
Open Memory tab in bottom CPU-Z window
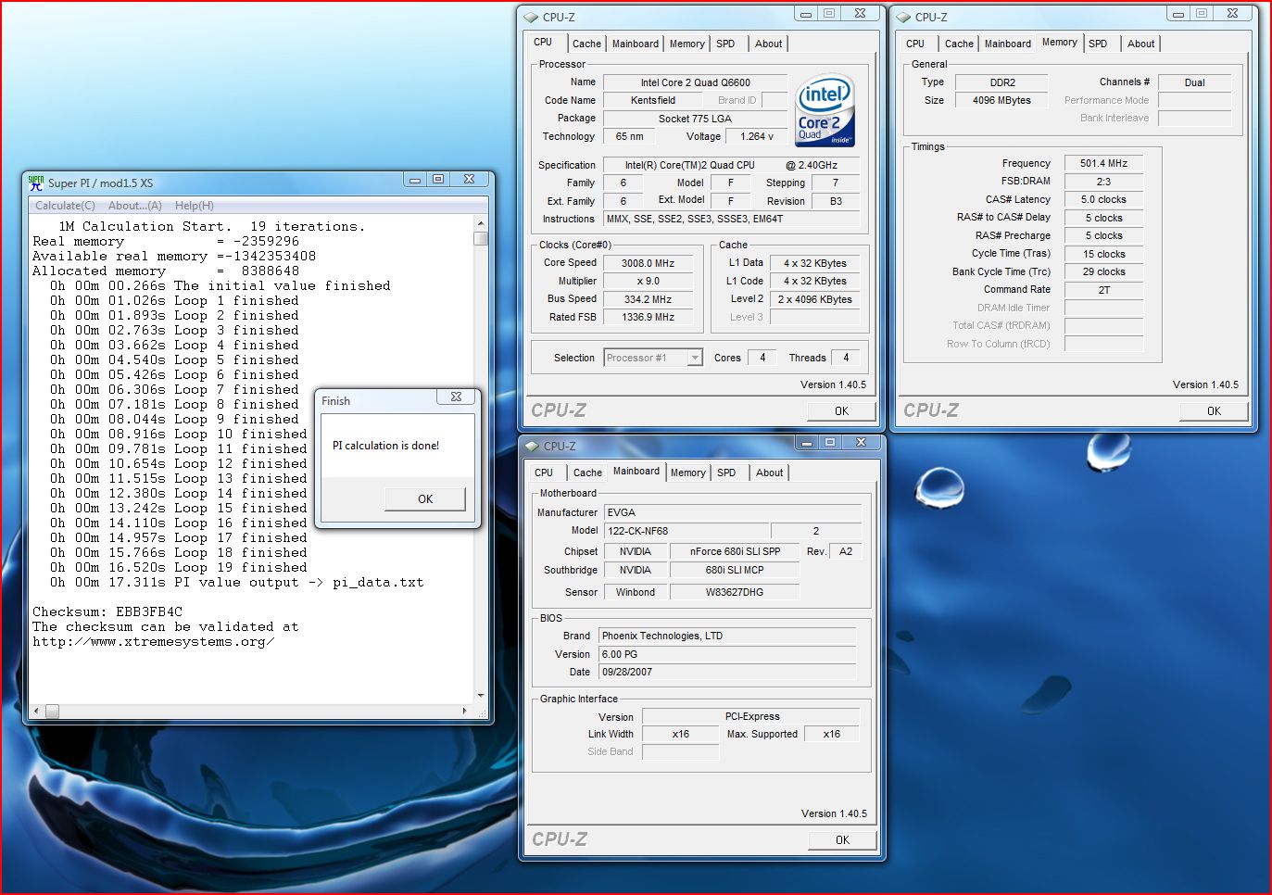pyautogui.click(x=688, y=473)
